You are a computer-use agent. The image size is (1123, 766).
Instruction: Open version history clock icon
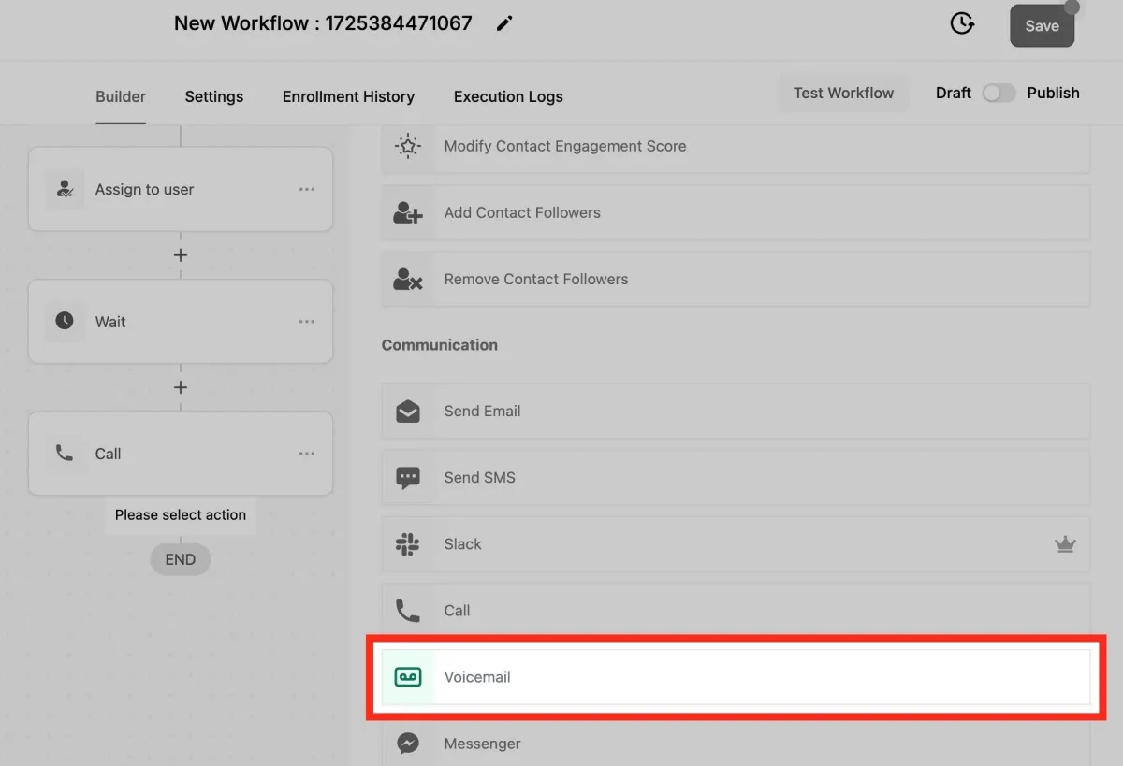pos(962,24)
